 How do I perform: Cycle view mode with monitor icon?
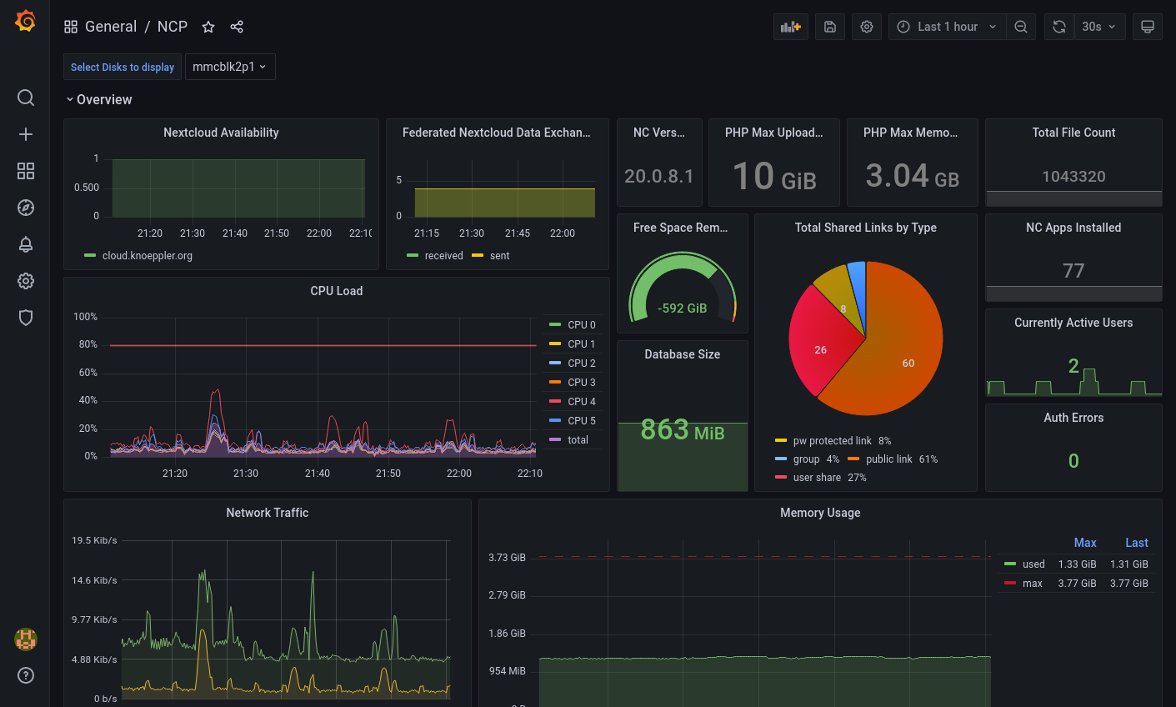tap(1148, 27)
